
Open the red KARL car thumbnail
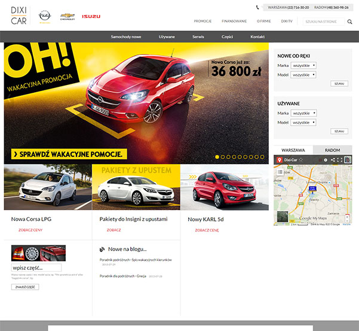pos(225,187)
